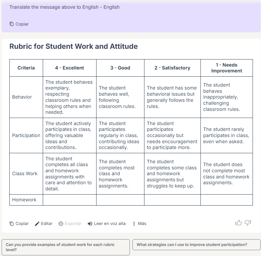Image resolution: width=261 pixels, height=256 pixels.
Task: Click the copy icon below the rubric
Action: (12, 224)
